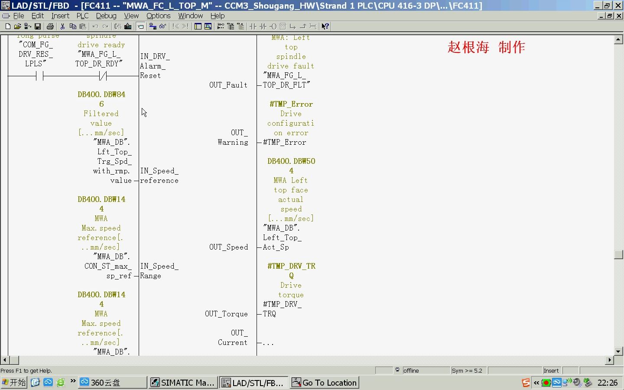Jump to next error icon
624x390 pixels.
tap(185, 26)
